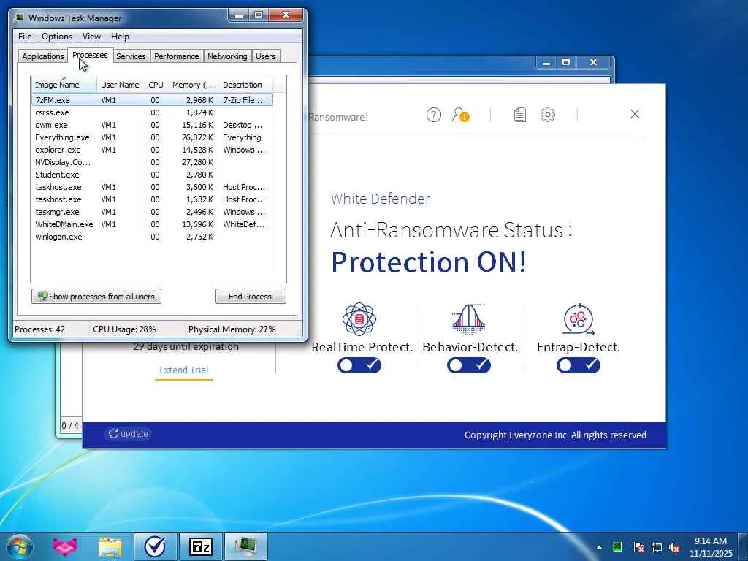
Task: Open White Defender help question-mark icon
Action: click(x=433, y=115)
